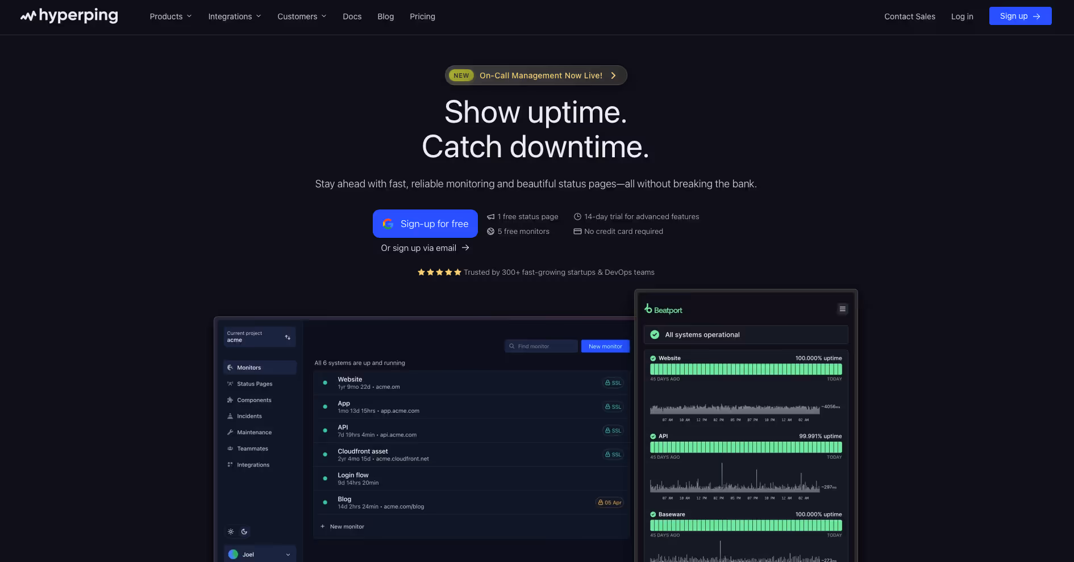This screenshot has width=1074, height=562.
Task: Click the five-star rating icons
Action: [x=439, y=272]
